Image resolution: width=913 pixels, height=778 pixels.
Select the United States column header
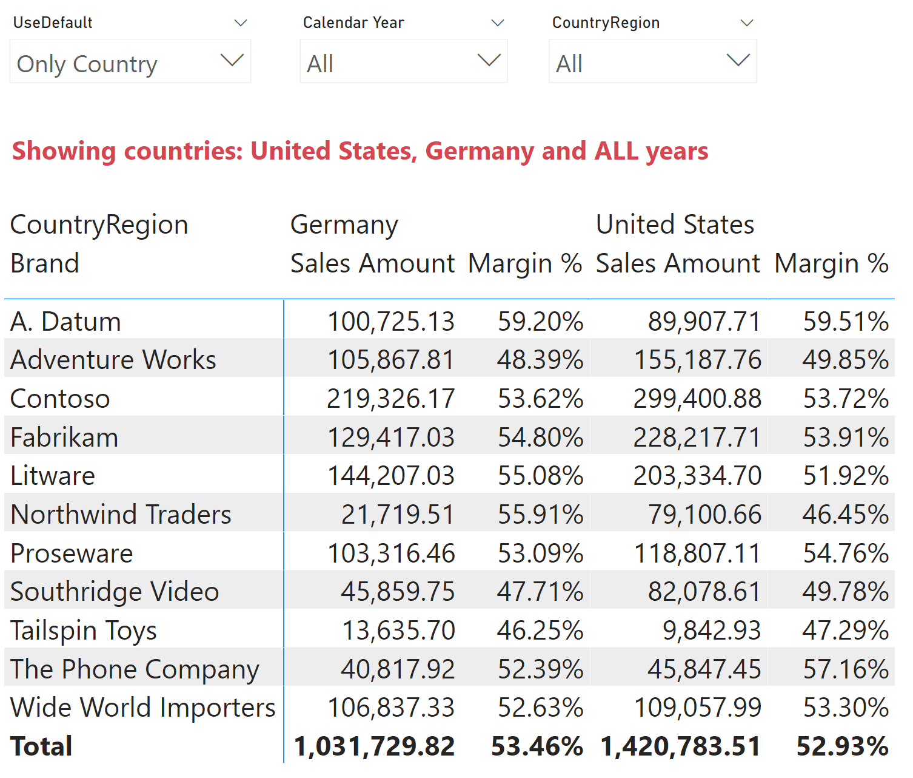[x=675, y=224]
